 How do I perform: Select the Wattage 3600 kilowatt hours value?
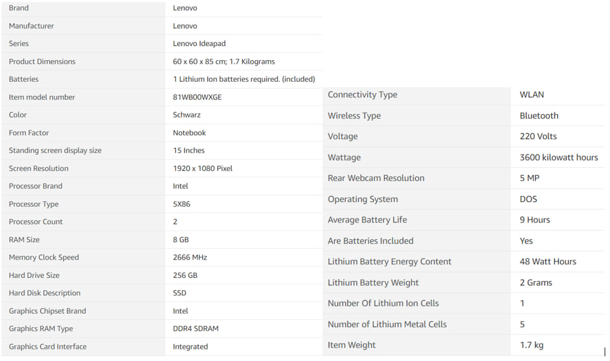point(559,158)
